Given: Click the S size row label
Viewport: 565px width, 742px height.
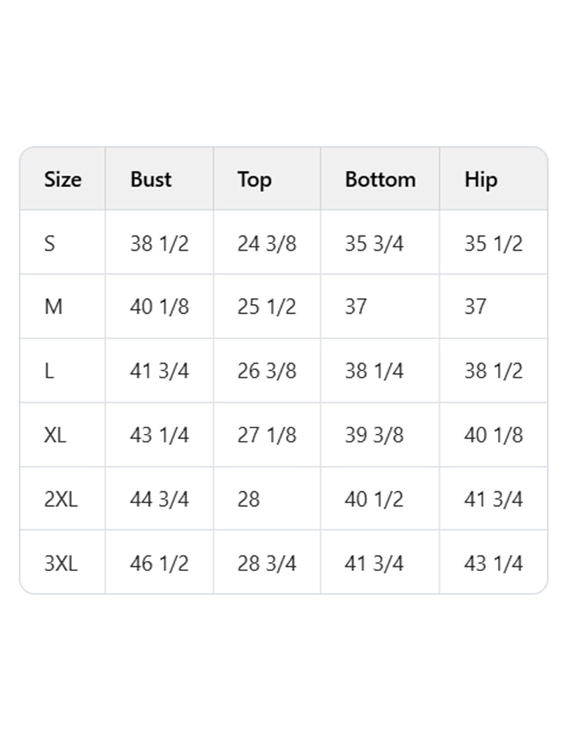Looking at the screenshot, I should pyautogui.click(x=49, y=244).
